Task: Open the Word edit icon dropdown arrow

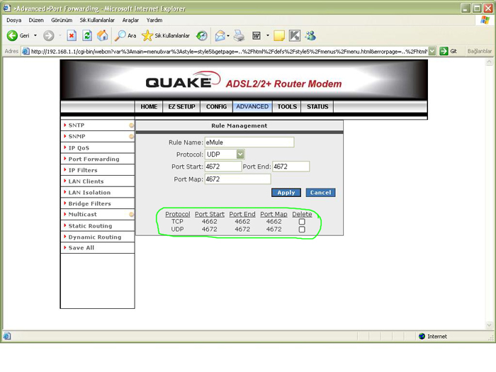Action: pyautogui.click(x=268, y=35)
